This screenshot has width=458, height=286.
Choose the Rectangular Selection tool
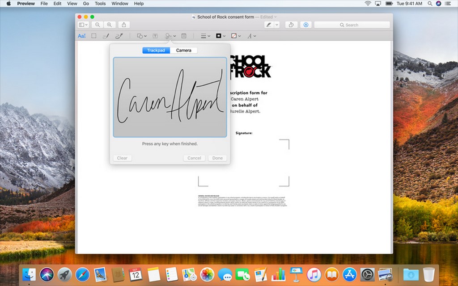[94, 36]
